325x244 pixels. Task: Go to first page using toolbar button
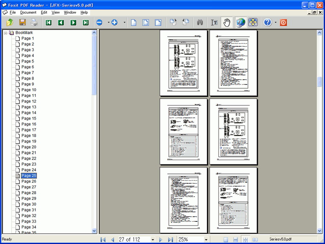[x=48, y=22]
